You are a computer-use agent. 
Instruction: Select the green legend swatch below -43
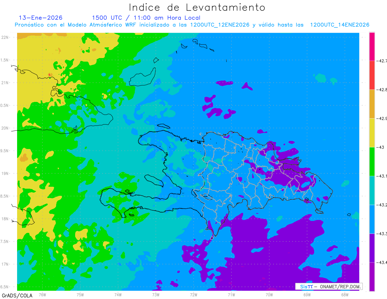[372, 161]
